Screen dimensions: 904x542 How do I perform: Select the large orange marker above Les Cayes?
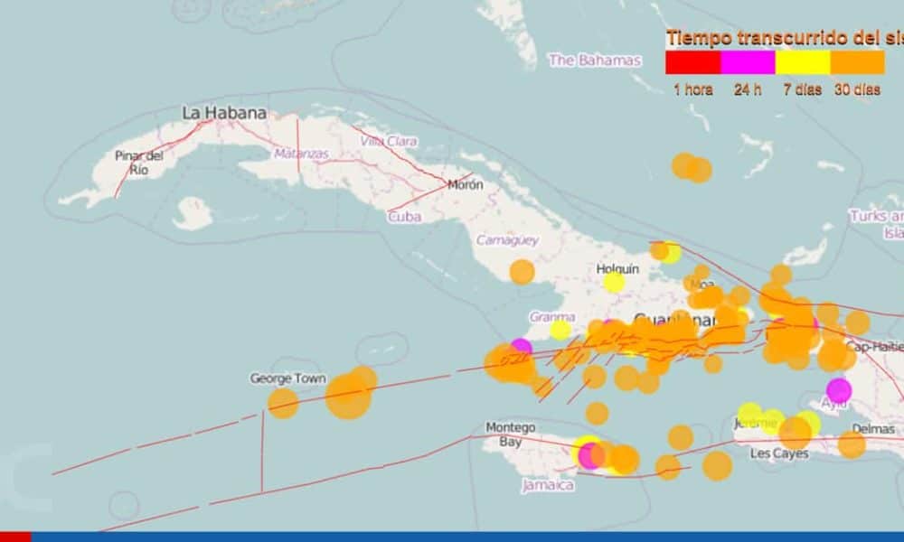click(796, 433)
